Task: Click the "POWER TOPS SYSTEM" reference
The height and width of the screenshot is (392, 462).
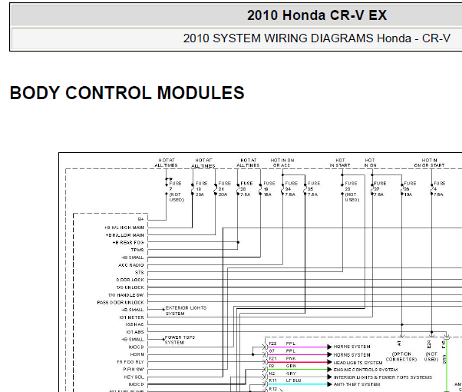Action: coord(180,340)
